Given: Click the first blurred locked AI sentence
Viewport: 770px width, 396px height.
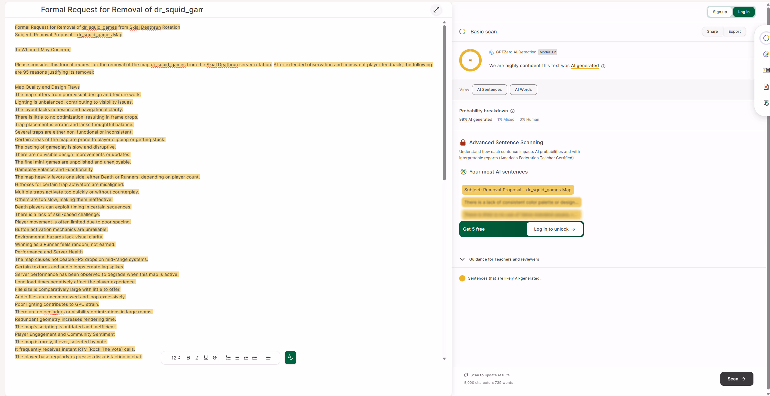Looking at the screenshot, I should coord(521,202).
